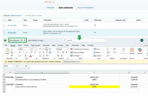Expand Format as Table menu
Image resolution: width=148 pixels, height=111 pixels.
click(78, 52)
